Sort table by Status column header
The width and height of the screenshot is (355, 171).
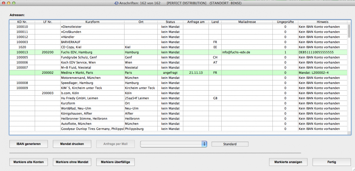click(170, 22)
